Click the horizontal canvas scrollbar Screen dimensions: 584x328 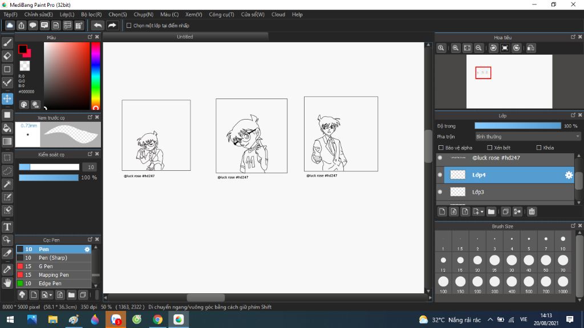[205, 298]
